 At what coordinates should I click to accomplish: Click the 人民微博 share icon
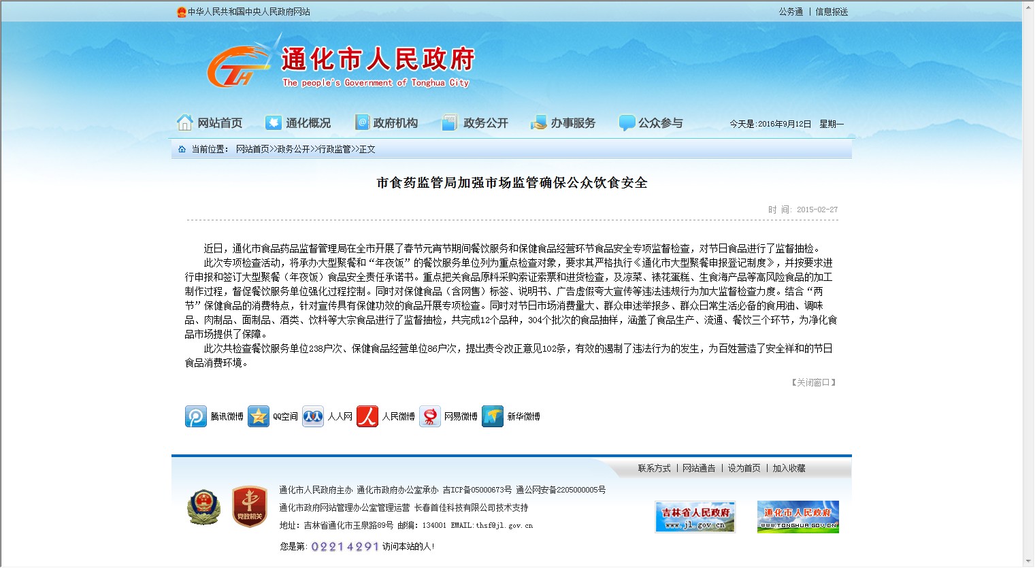367,416
